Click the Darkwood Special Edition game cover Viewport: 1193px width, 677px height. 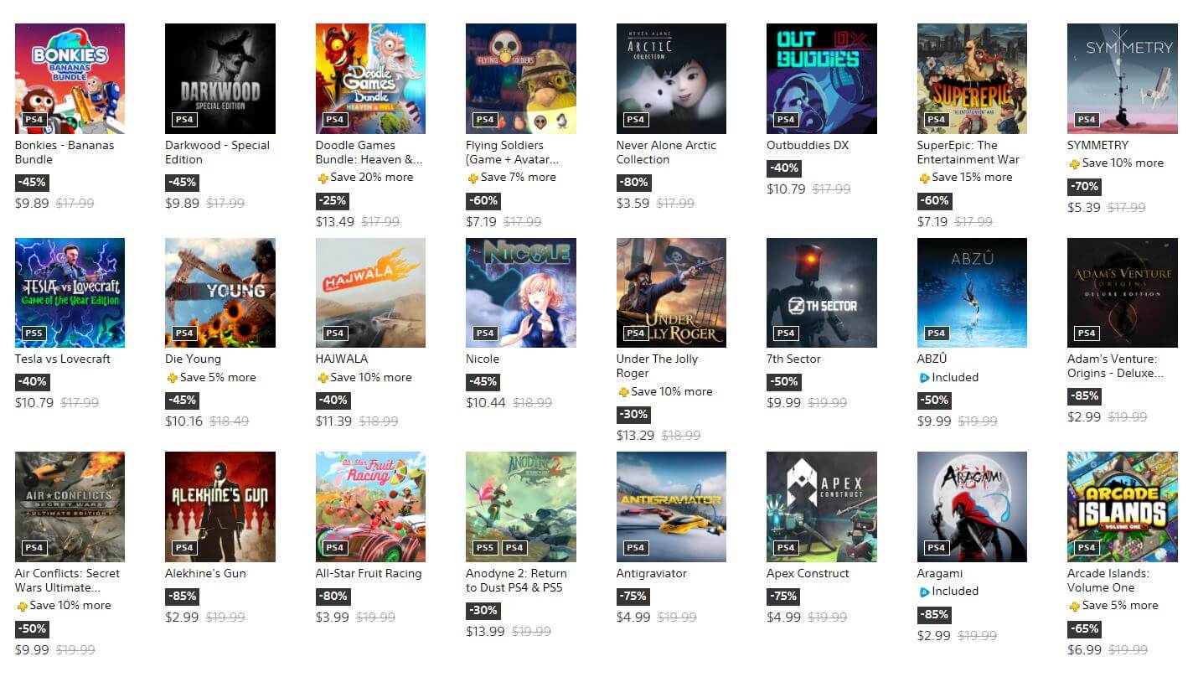[x=220, y=79]
